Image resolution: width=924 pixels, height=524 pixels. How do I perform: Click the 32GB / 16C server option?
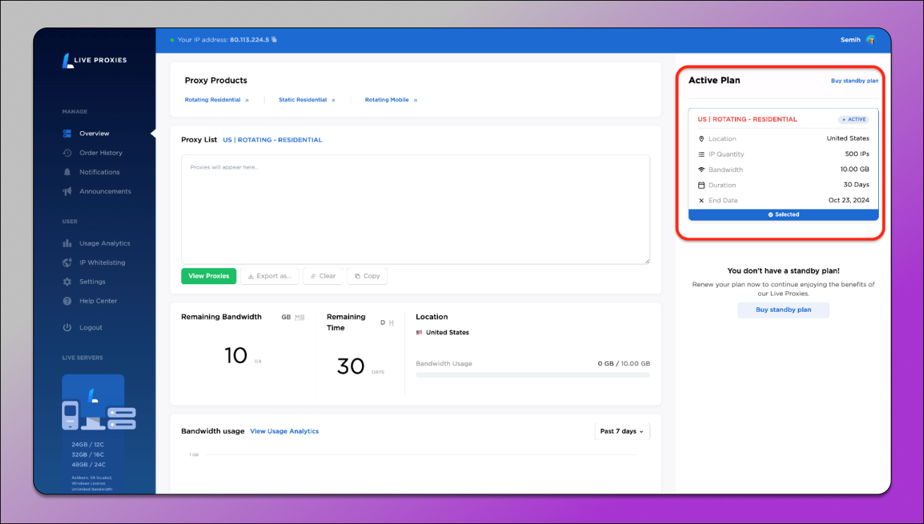point(88,455)
